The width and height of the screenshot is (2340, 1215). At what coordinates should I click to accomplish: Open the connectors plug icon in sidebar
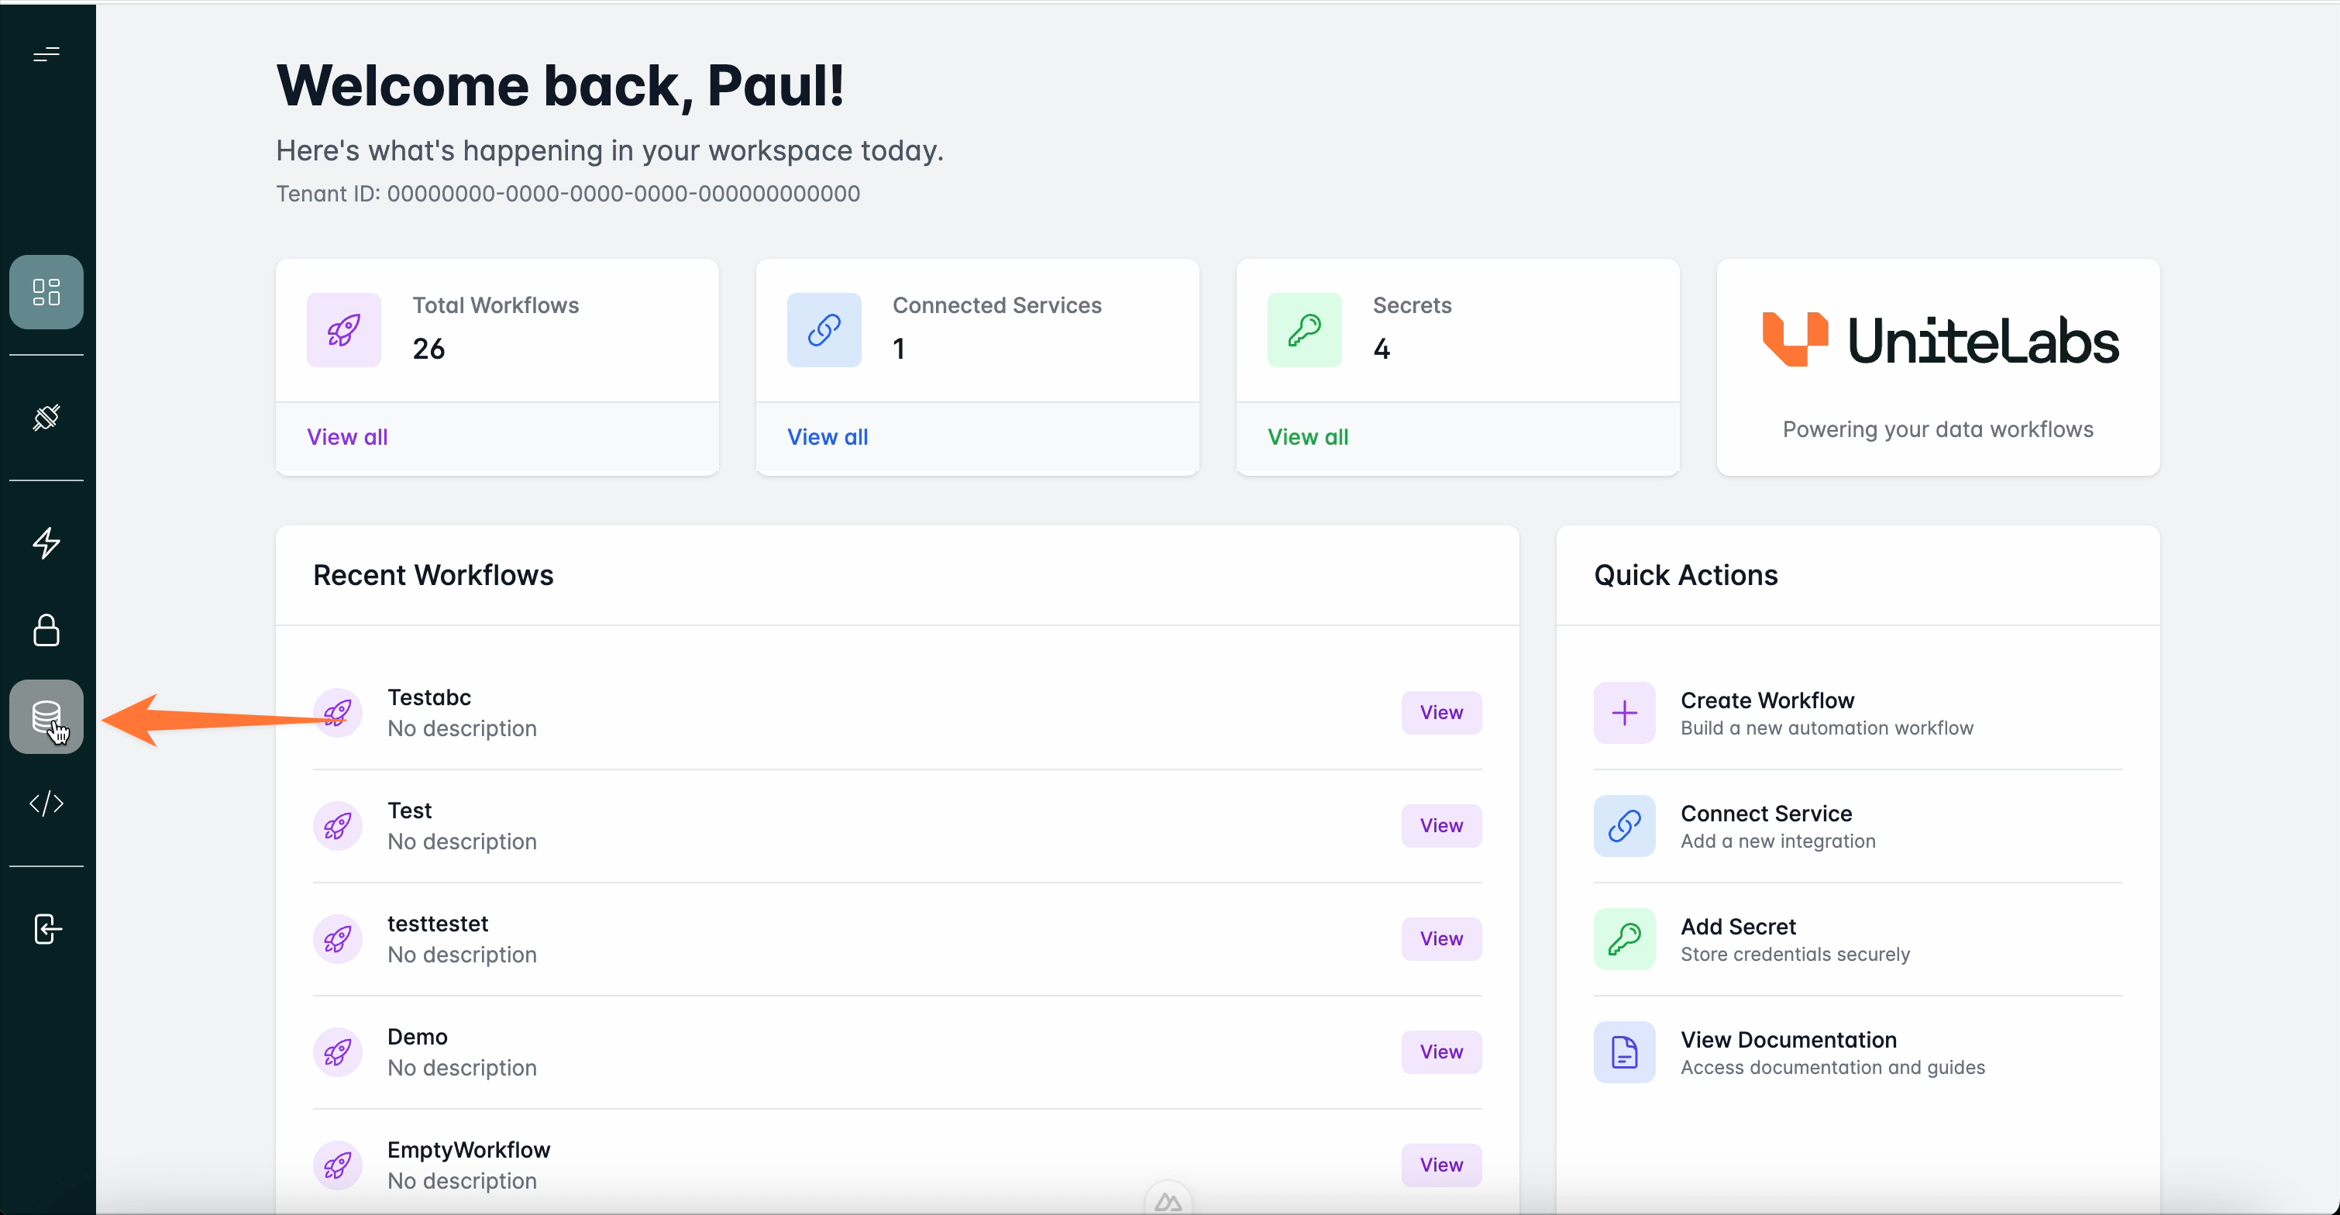pos(46,417)
